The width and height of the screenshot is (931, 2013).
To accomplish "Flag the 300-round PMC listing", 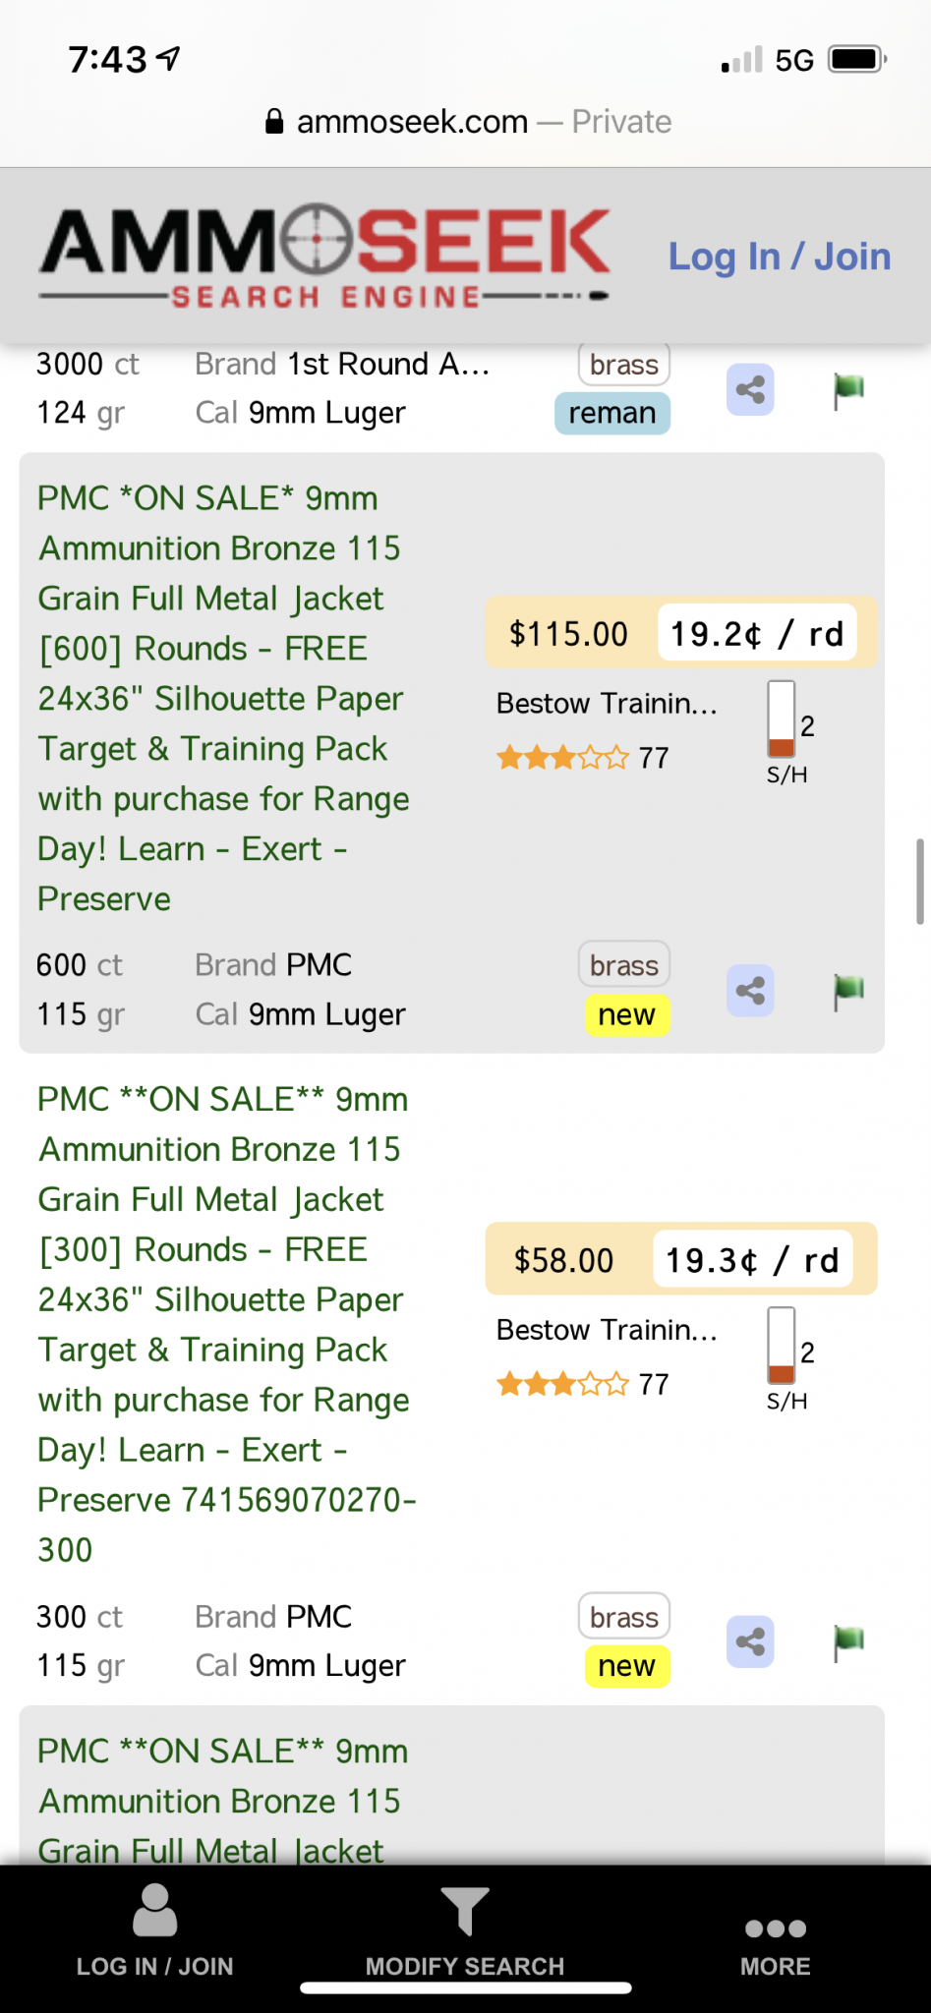I will coord(848,1641).
